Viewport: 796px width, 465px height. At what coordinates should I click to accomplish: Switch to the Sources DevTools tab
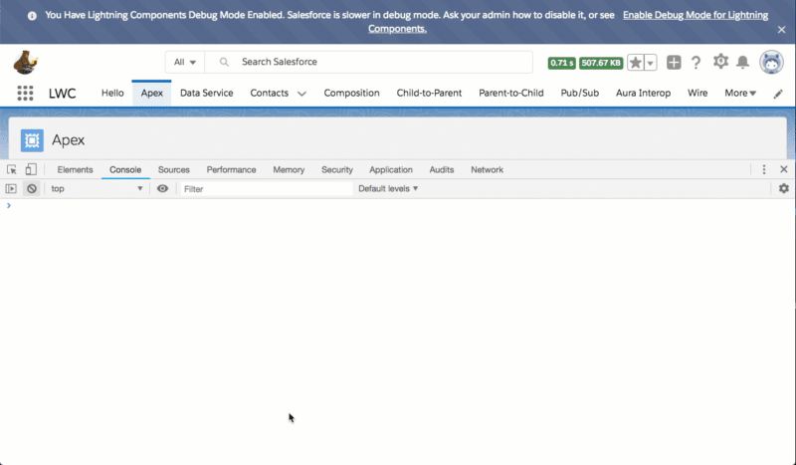coord(173,170)
